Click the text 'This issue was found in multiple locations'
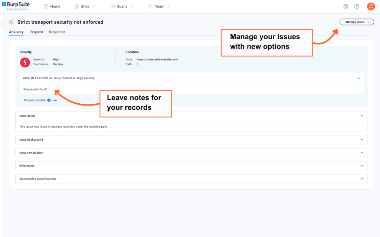380x237 pixels. pyautogui.click(x=47, y=127)
